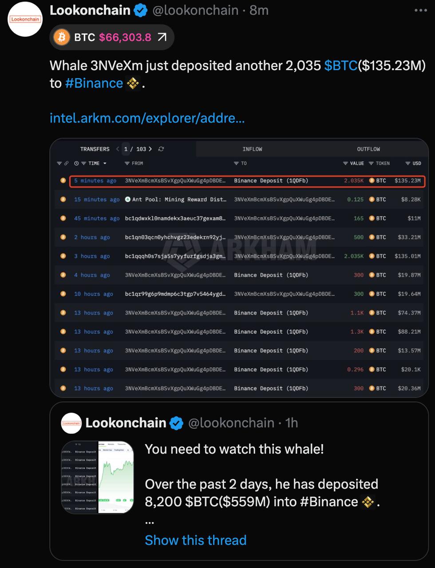435x568 pixels.
Task: Expand the TIME sort dropdown arrow
Action: tap(105, 163)
